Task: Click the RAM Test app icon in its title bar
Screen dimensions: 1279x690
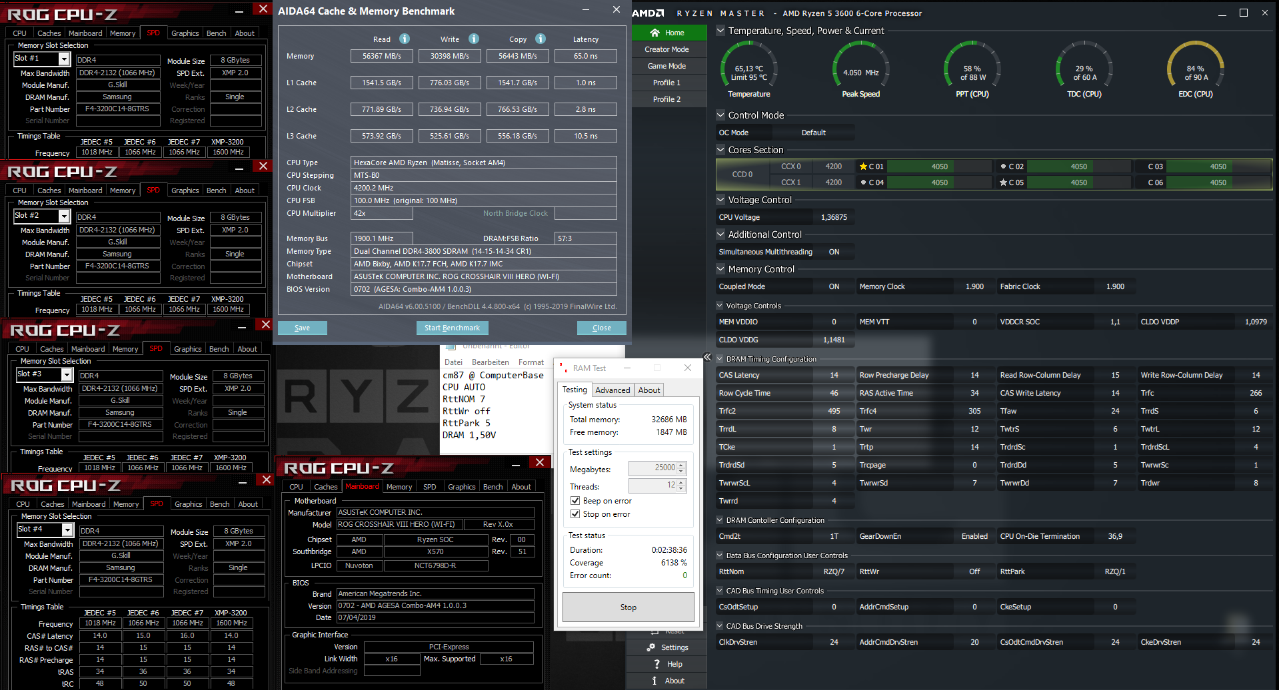Action: pos(564,368)
